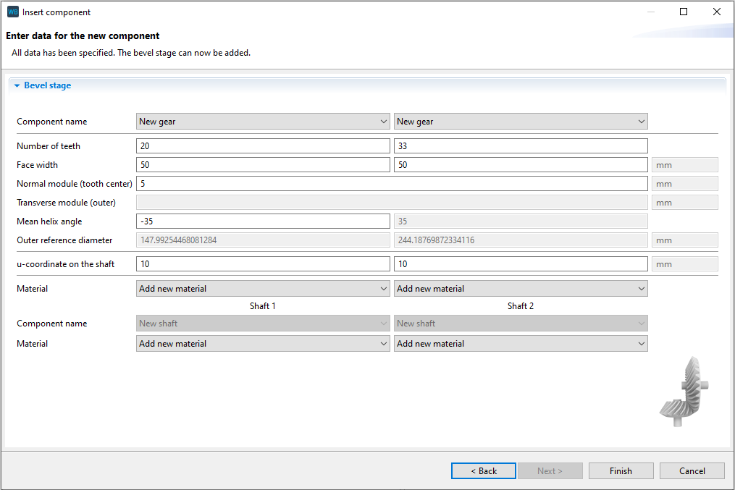Click the first u-coordinate on the shaft field

point(263,264)
